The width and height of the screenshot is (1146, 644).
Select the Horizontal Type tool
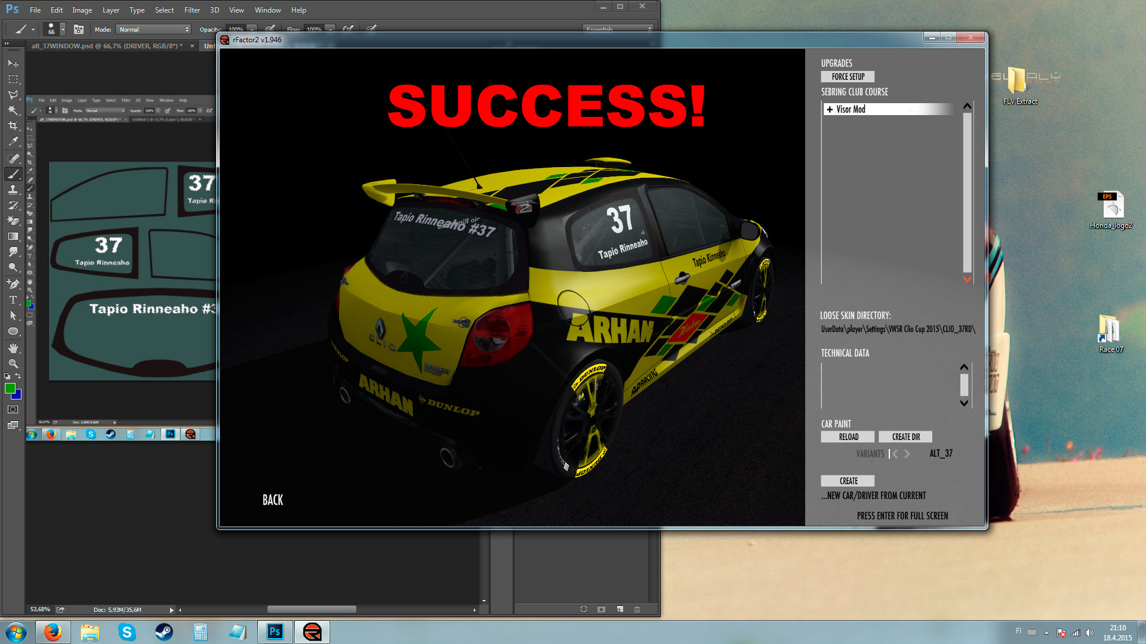pyautogui.click(x=13, y=300)
